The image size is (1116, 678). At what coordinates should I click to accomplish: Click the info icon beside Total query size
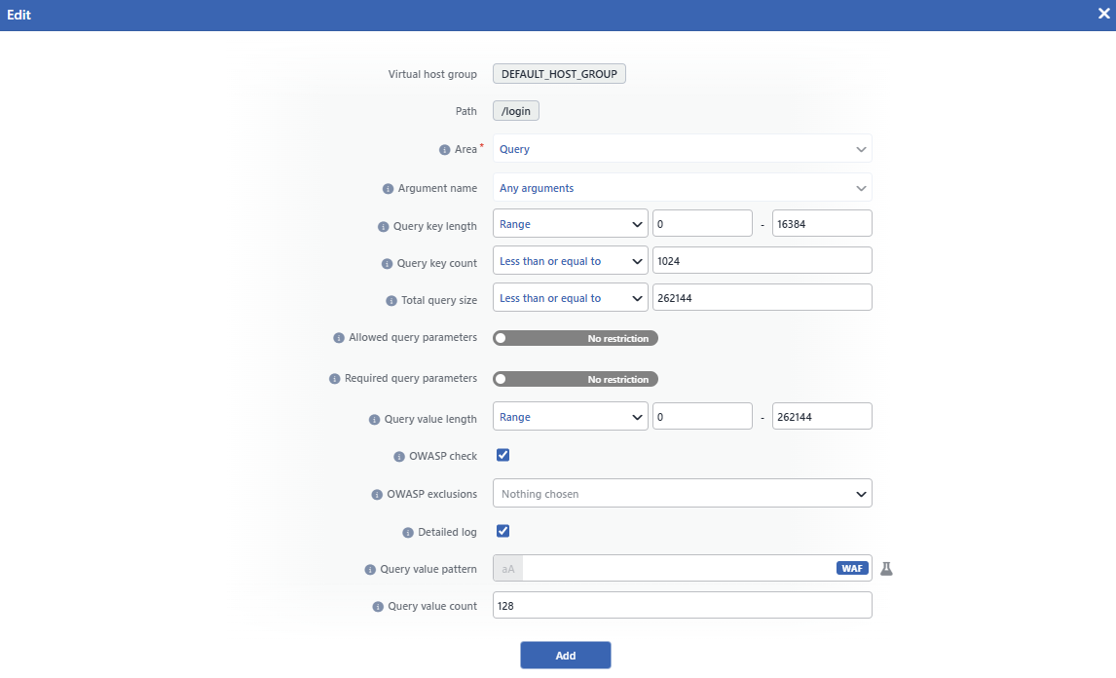(x=391, y=301)
